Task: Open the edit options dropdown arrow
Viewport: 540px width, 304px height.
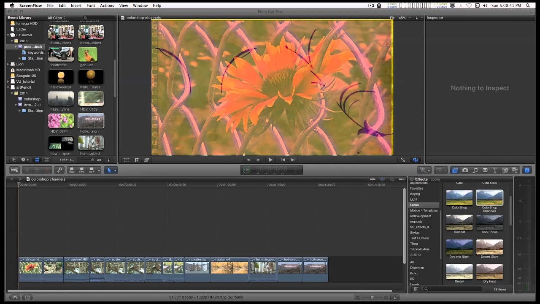Action: pos(99,170)
